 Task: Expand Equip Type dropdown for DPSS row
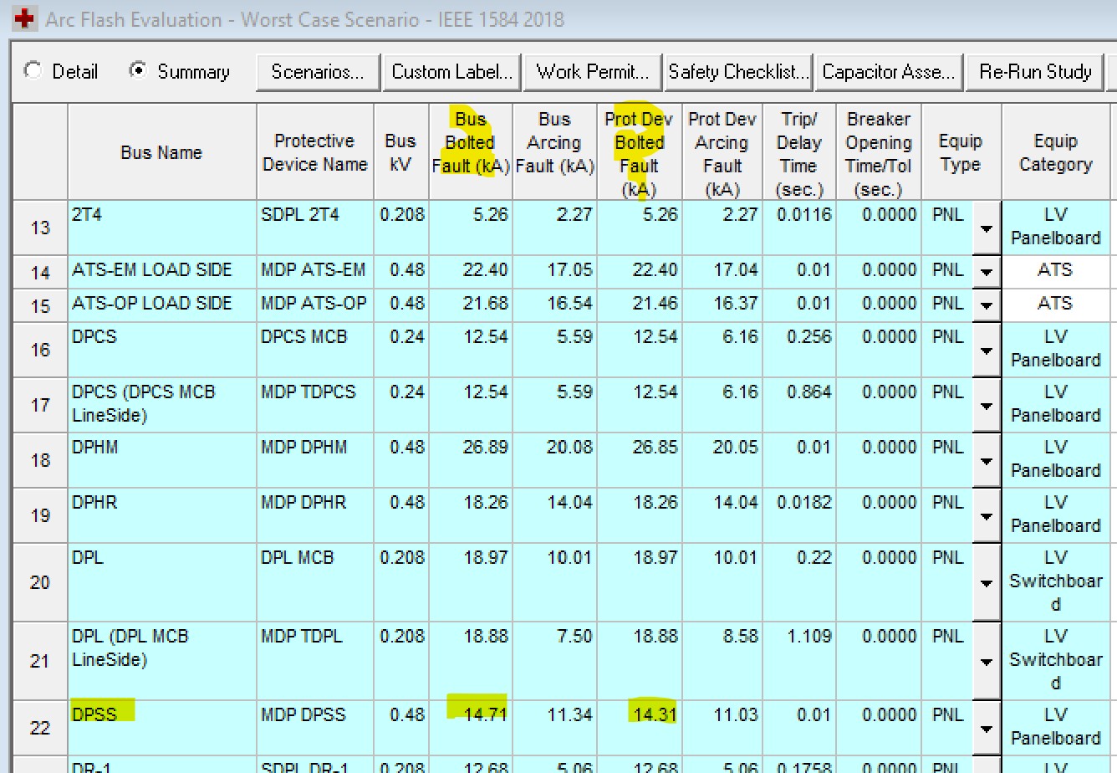[987, 729]
